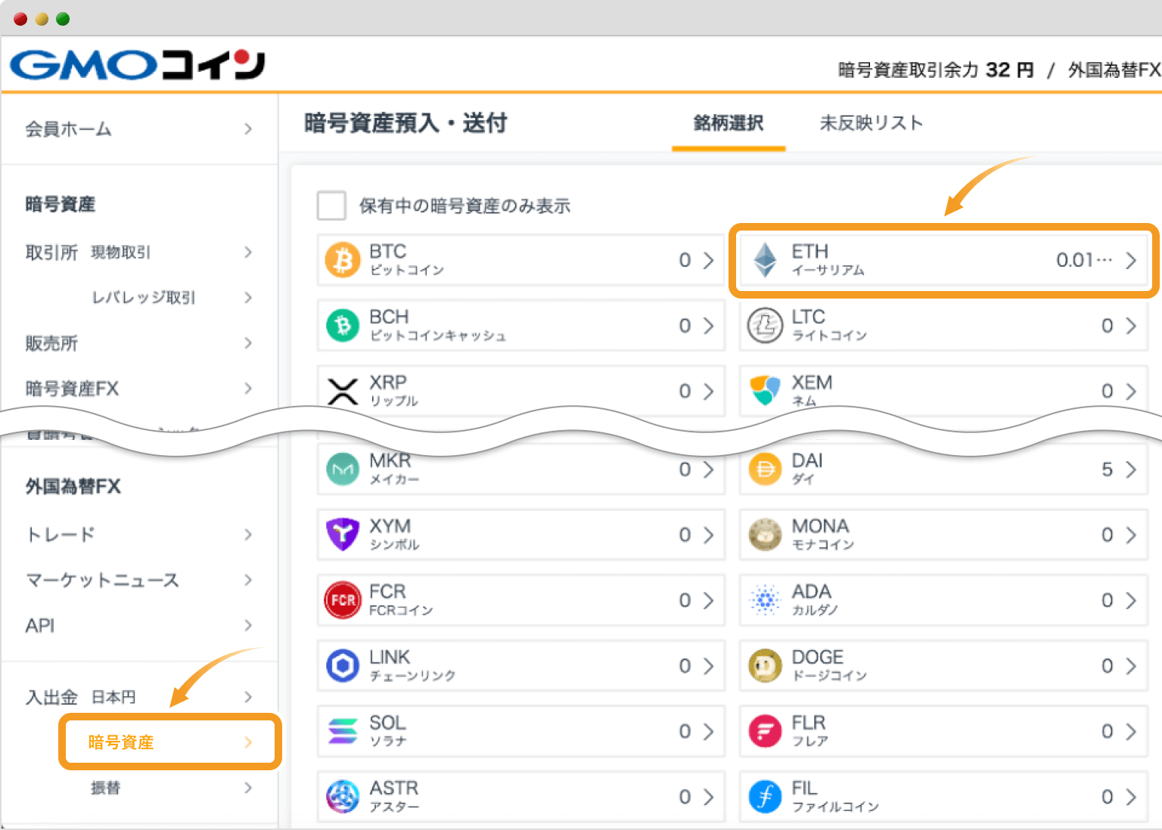
Task: Click the SOL Solana icon
Action: (343, 731)
